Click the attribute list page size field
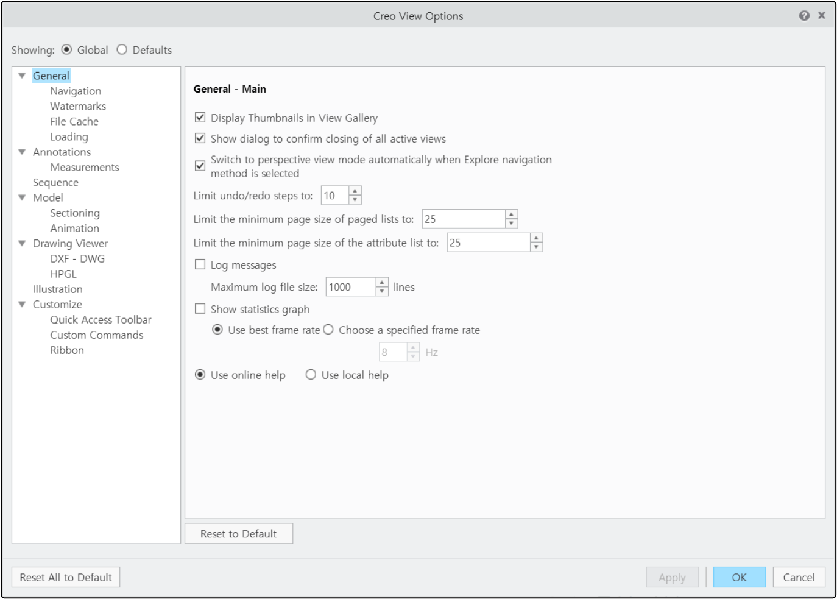This screenshot has height=599, width=837. click(x=489, y=243)
